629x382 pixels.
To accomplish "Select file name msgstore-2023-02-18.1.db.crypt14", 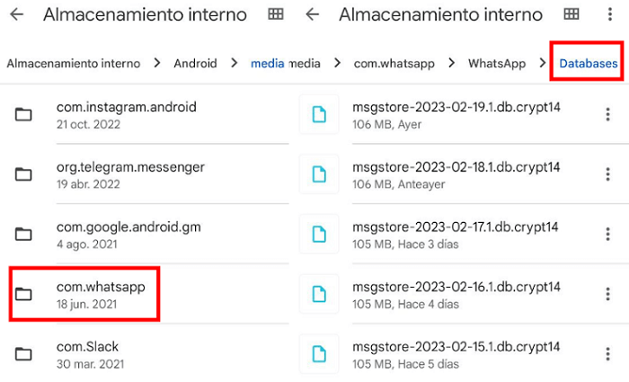I will 456,167.
